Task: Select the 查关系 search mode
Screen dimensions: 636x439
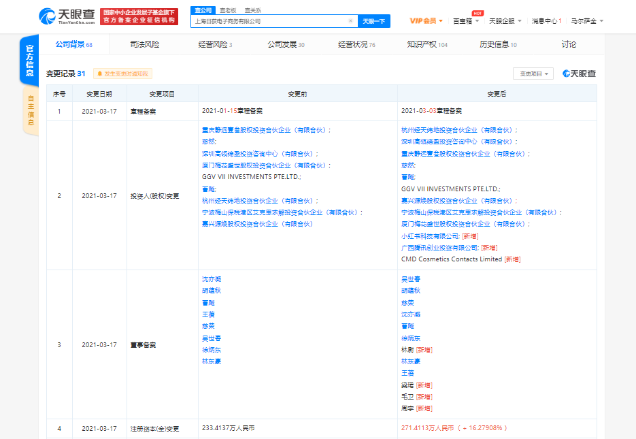Action: 252,10
